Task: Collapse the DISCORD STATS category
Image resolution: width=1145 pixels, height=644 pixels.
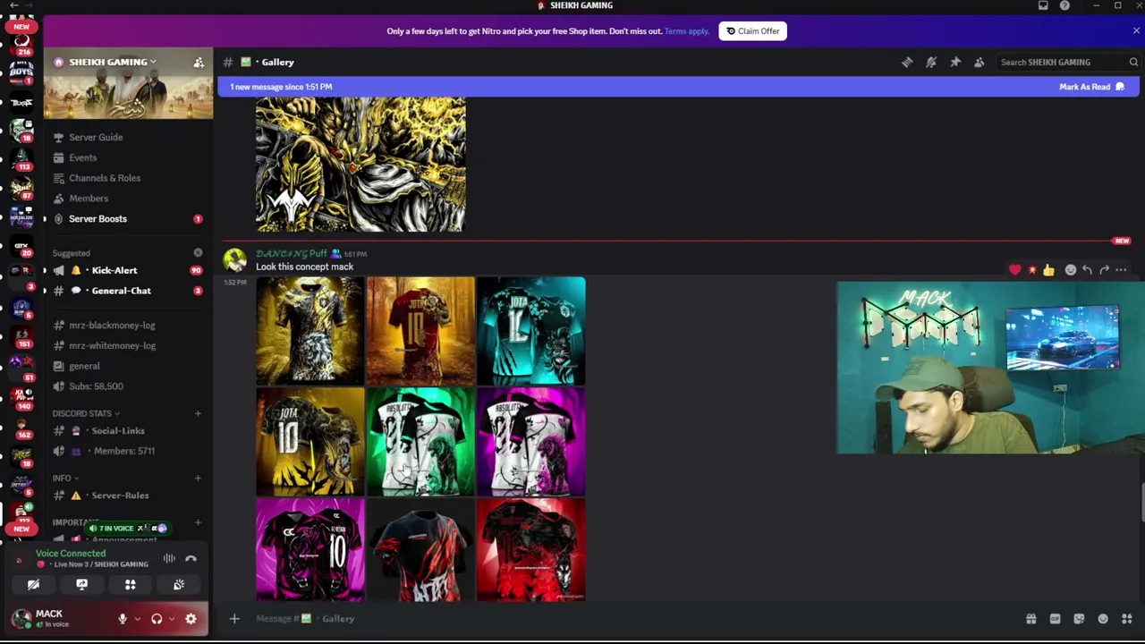Action: [86, 413]
